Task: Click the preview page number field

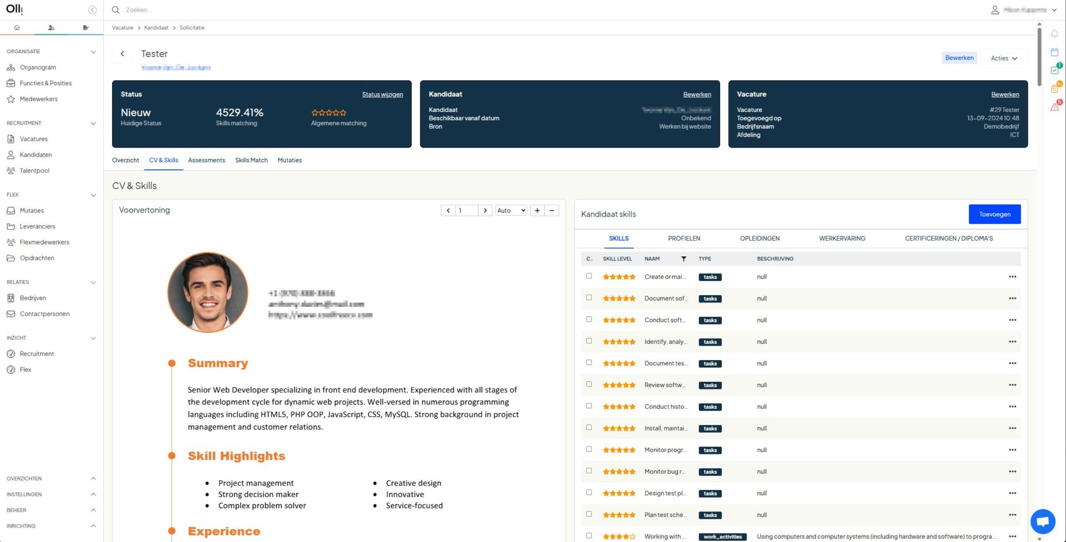Action: (x=466, y=211)
